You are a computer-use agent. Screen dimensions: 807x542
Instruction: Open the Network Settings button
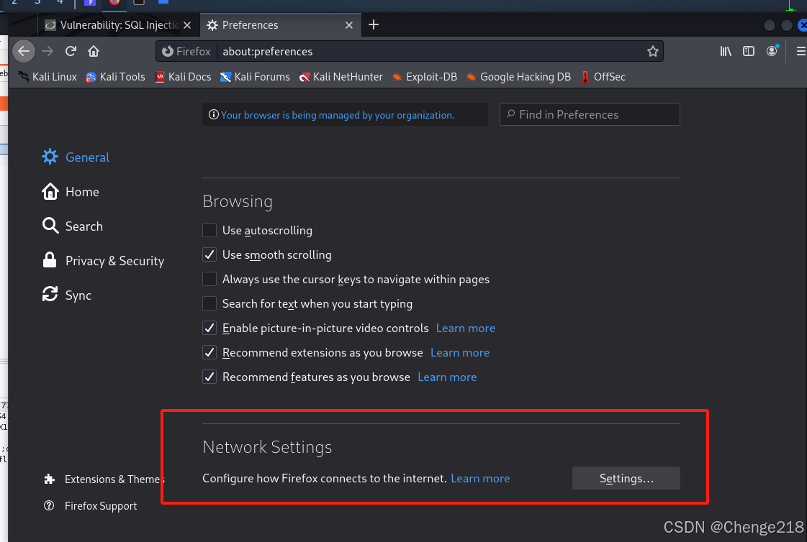626,478
